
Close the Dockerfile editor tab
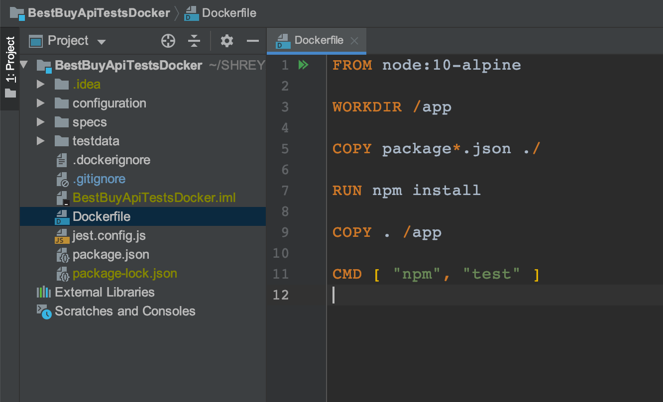coord(354,41)
